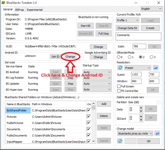
Task: Select GlRenderMode option 3
Action: (x=151, y=57)
